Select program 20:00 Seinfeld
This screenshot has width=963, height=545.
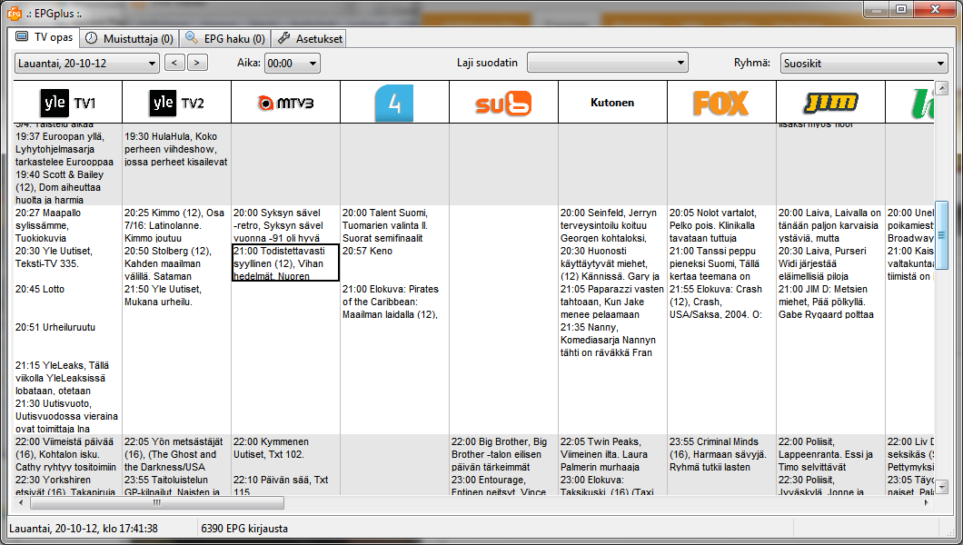click(x=612, y=225)
